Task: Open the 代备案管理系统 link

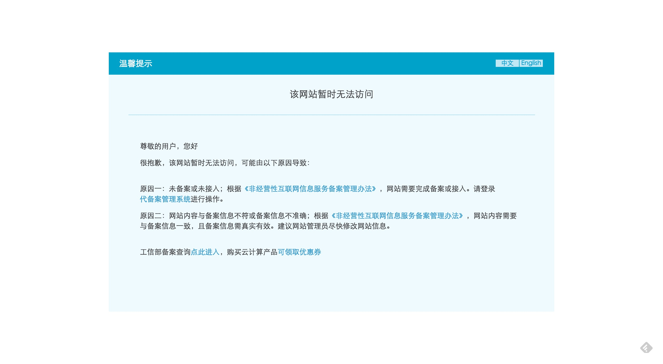Action: coord(165,199)
